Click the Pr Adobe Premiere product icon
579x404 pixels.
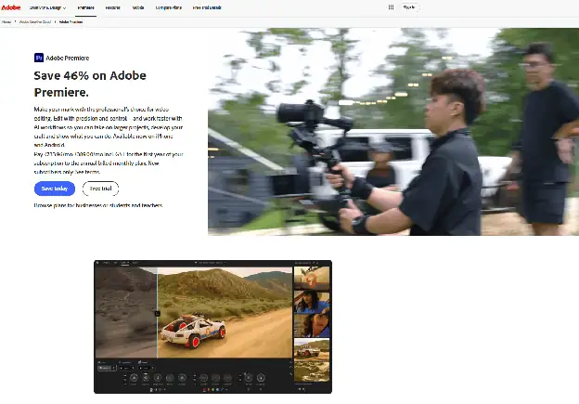point(39,58)
